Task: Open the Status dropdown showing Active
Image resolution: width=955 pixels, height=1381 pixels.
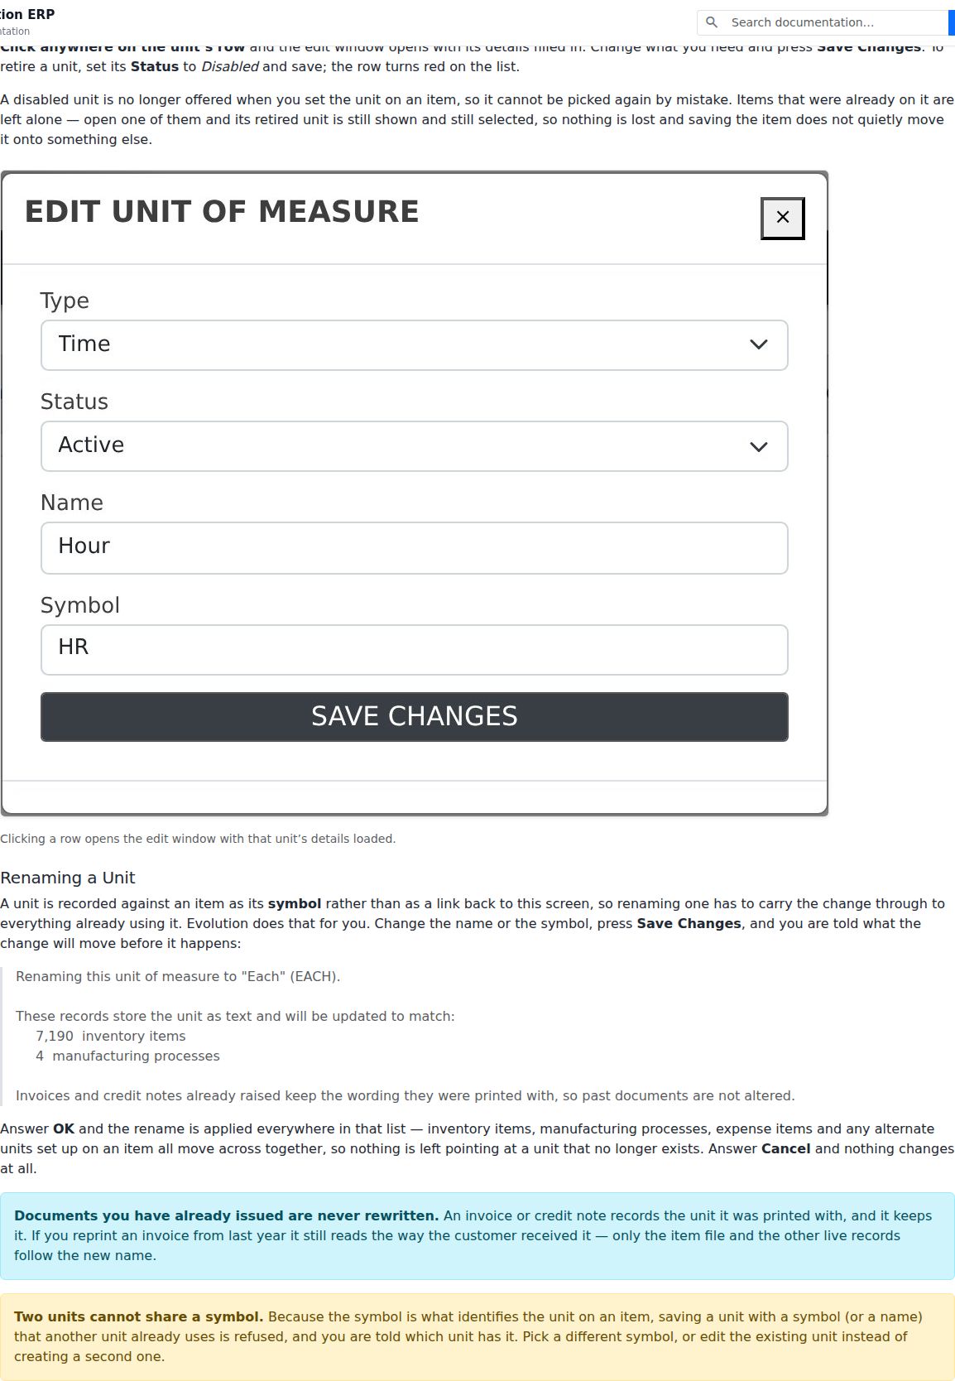Action: coord(415,446)
